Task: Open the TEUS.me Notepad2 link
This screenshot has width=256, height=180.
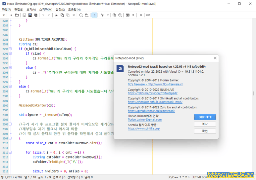Action: 153,93
